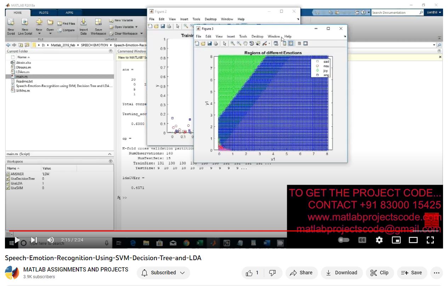Open Figure 3 Desktop menu
The width and height of the screenshot is (448, 286).
tap(257, 36)
